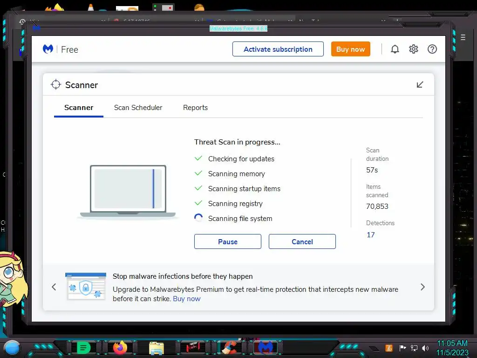Image resolution: width=477 pixels, height=358 pixels.
Task: Collapse the Scanner panel with arrow icon
Action: (x=420, y=85)
